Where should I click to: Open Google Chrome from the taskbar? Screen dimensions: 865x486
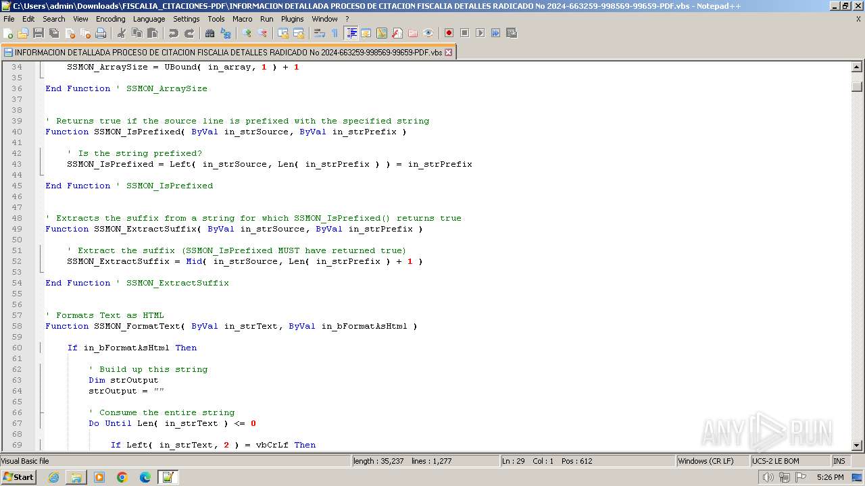point(122,477)
